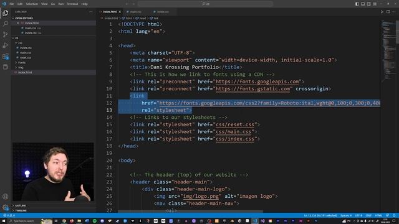The width and height of the screenshot is (399, 224).
Task: Go forward with the title bar arrow
Action: click(x=133, y=4)
